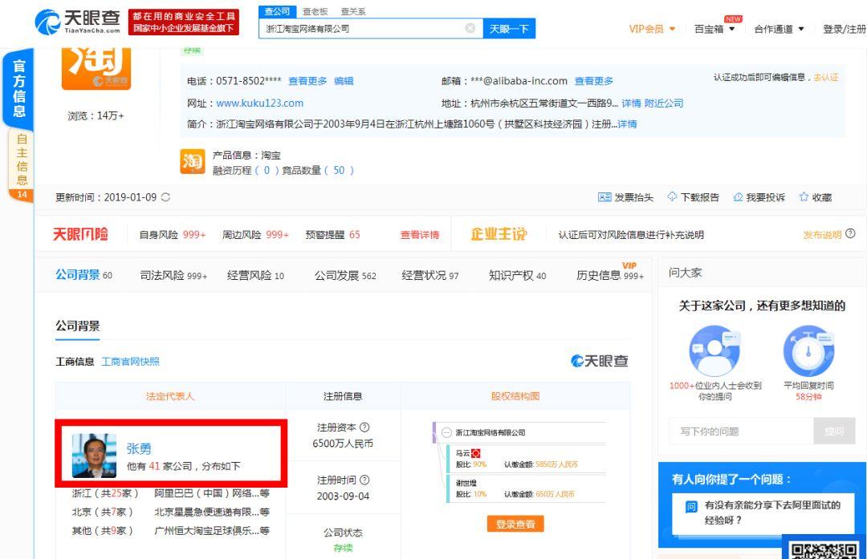Open the 融资历程 count 0
867x559 pixels.
[267, 170]
